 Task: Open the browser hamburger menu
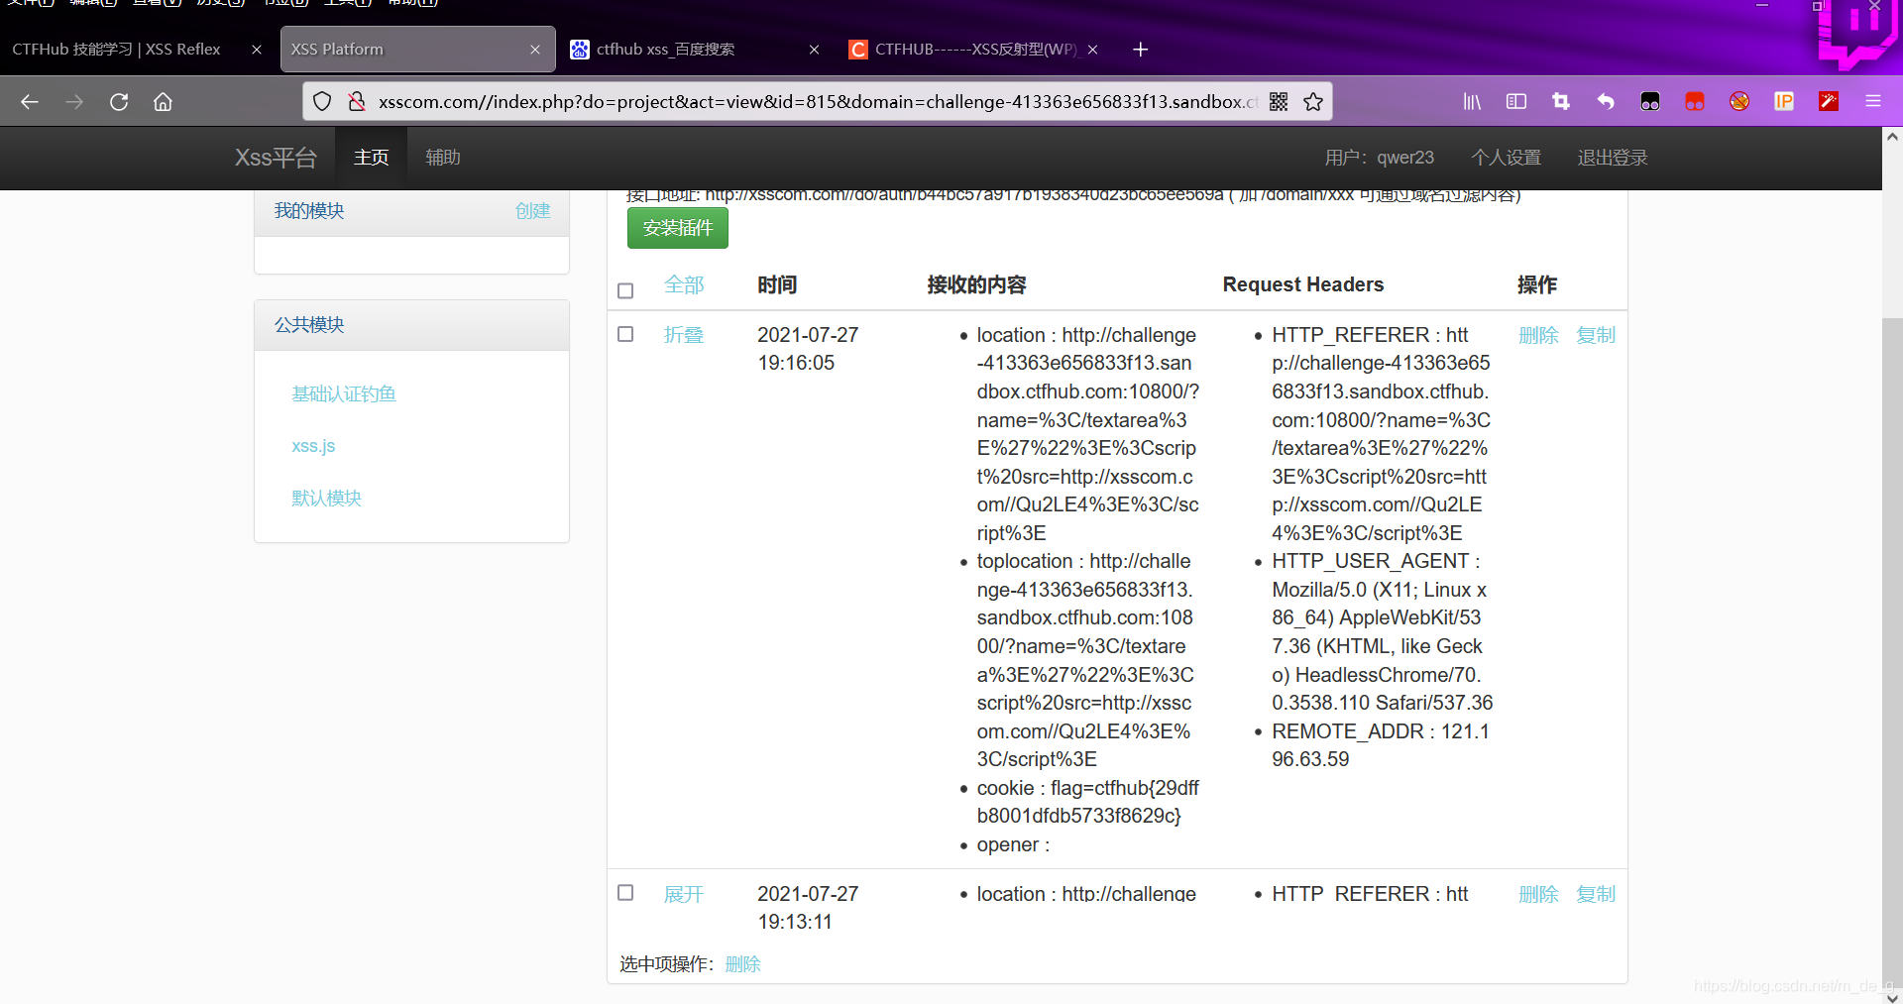pyautogui.click(x=1873, y=102)
